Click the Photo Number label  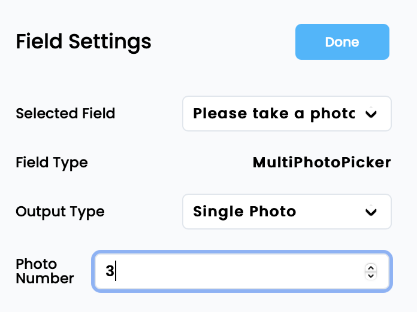point(45,271)
